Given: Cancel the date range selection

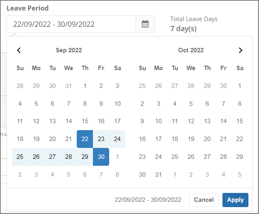Looking at the screenshot, I should 204,200.
